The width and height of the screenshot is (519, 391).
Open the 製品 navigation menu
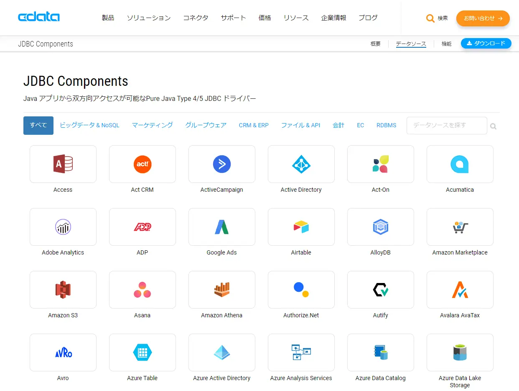108,18
